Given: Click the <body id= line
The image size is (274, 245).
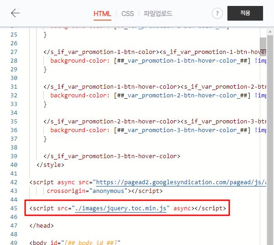Looking at the screenshot, I should click(x=75, y=243).
